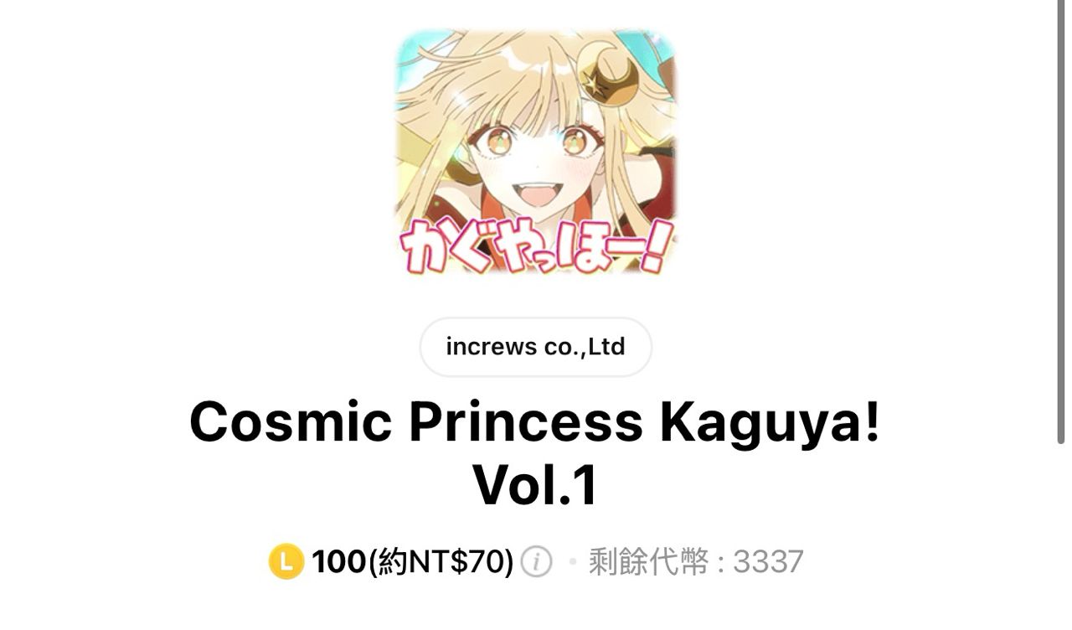
Task: Click the 100 coin price number
Action: point(338,561)
